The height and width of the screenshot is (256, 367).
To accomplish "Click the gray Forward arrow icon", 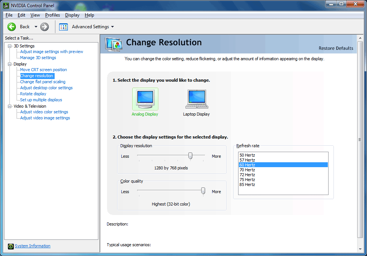I will pyautogui.click(x=44, y=27).
